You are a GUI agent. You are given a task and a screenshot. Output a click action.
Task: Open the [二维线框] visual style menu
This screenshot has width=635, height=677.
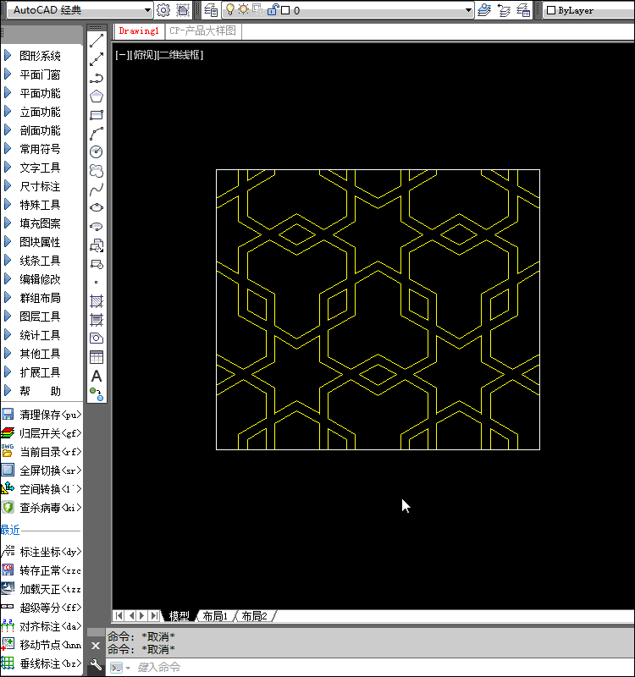[x=179, y=55]
